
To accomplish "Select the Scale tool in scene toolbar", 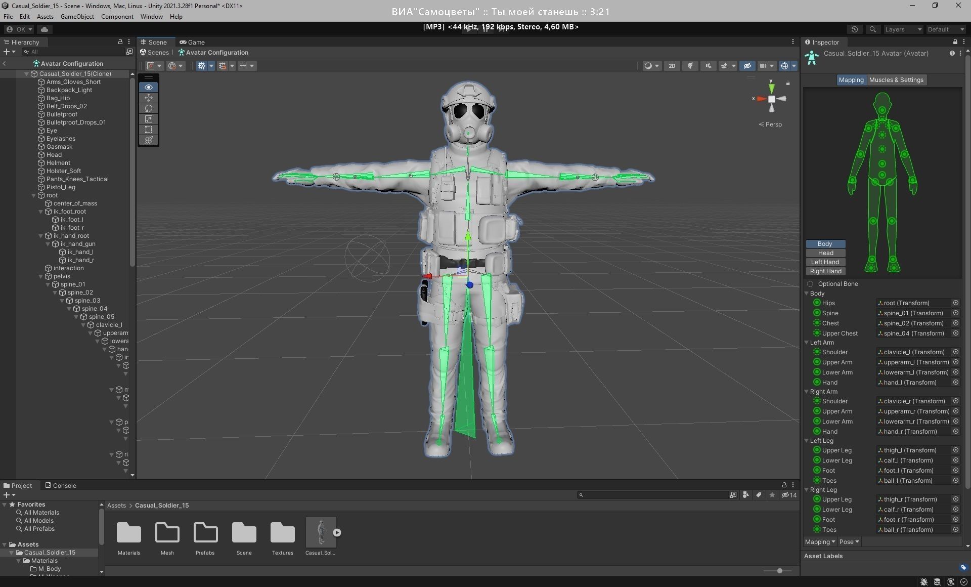I will coord(149,119).
